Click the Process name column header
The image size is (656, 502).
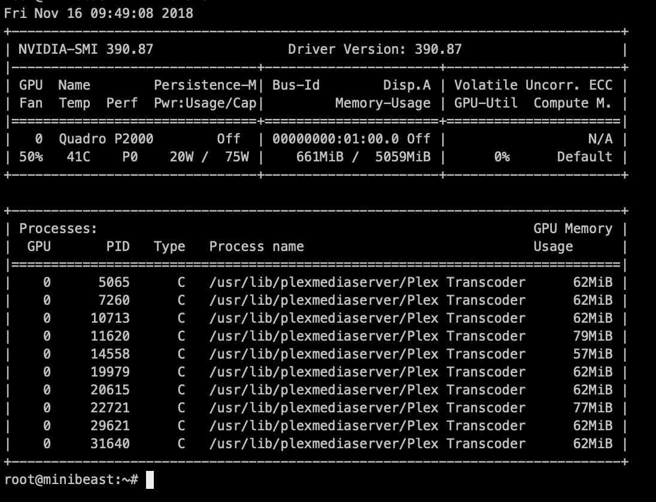(x=256, y=246)
